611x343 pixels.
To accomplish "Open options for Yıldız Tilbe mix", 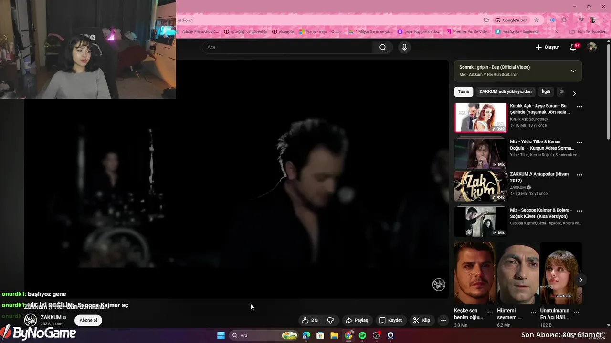I will pos(579,142).
